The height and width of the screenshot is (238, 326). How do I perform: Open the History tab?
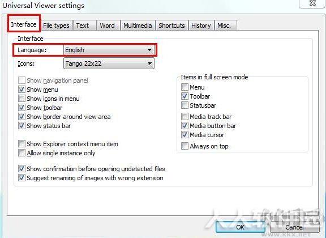201,25
